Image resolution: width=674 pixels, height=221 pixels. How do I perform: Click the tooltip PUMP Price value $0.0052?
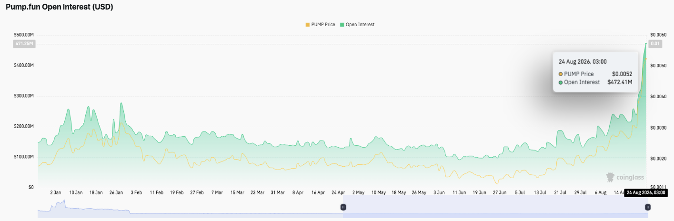tap(622, 74)
